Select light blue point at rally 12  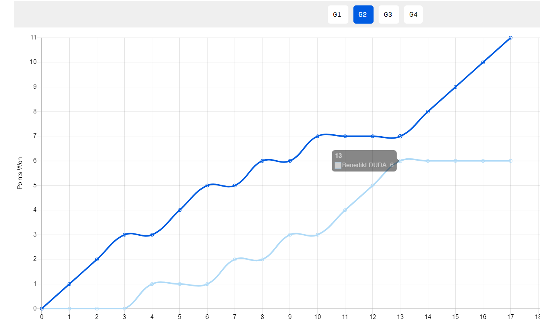372,185
